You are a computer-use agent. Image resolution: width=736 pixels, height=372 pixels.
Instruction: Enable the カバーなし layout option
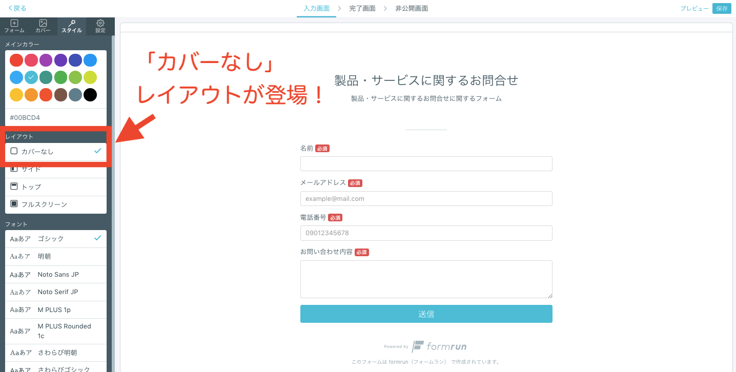click(55, 151)
